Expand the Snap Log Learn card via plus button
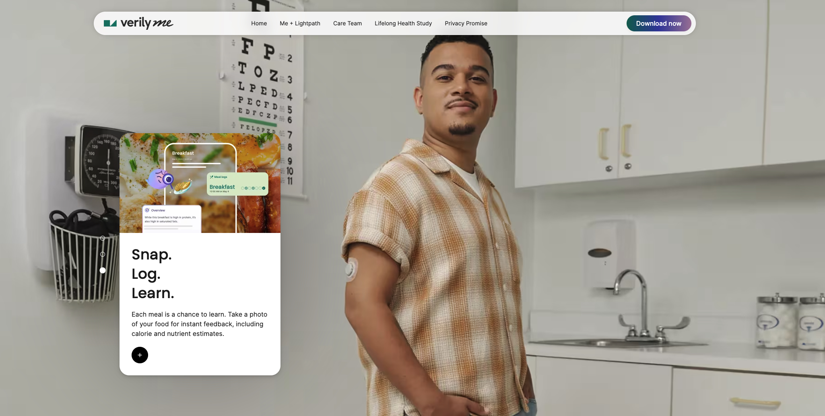 pyautogui.click(x=140, y=355)
